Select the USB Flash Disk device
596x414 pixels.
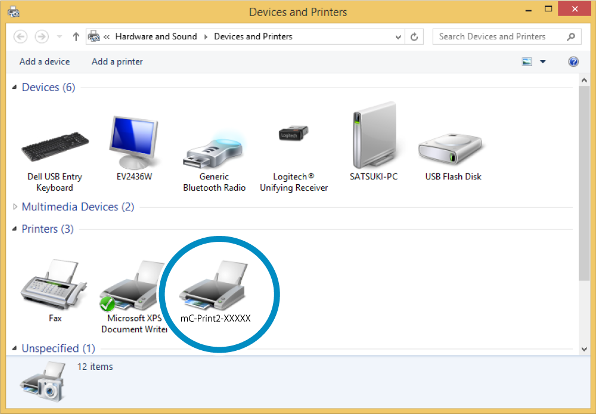[453, 146]
